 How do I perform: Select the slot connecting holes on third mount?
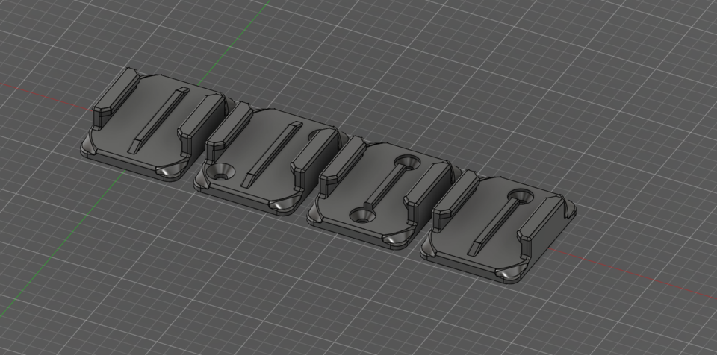point(385,187)
